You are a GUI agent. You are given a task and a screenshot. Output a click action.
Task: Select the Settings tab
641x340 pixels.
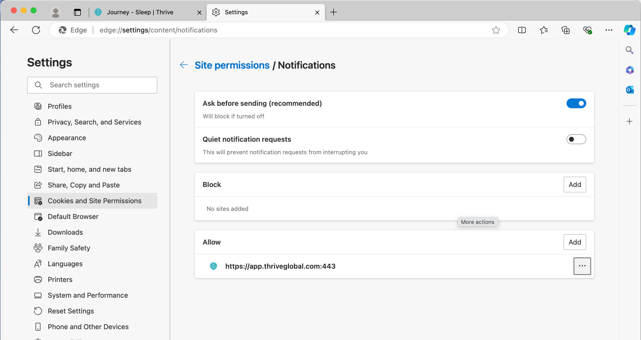click(267, 12)
